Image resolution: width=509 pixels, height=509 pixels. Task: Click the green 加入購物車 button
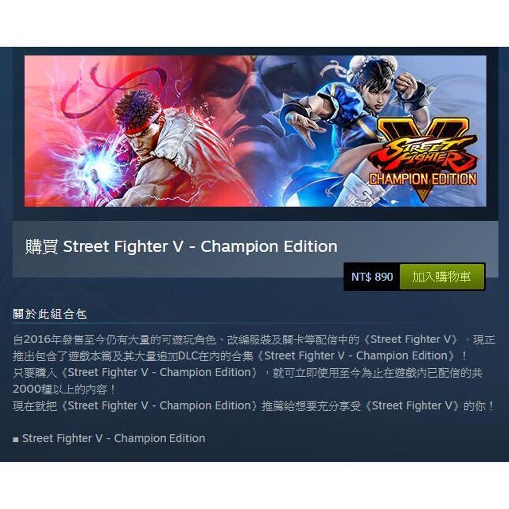442,277
